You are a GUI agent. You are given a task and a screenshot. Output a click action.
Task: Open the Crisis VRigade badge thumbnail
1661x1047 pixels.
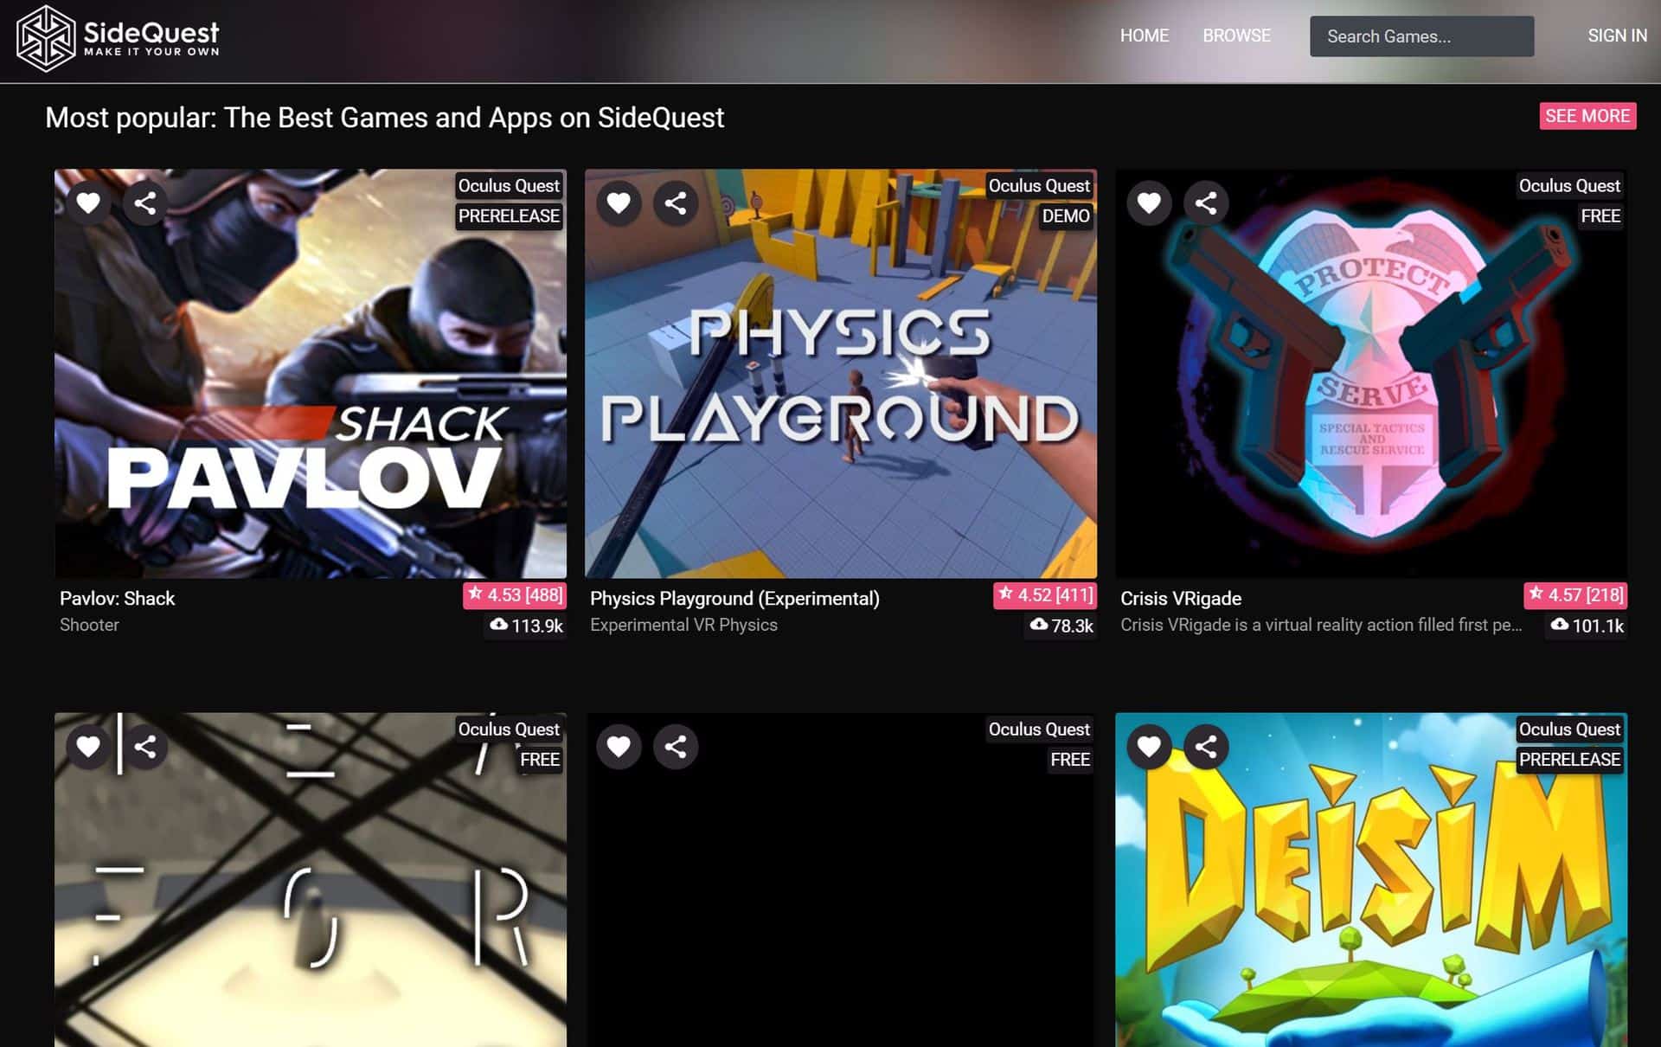click(1371, 373)
